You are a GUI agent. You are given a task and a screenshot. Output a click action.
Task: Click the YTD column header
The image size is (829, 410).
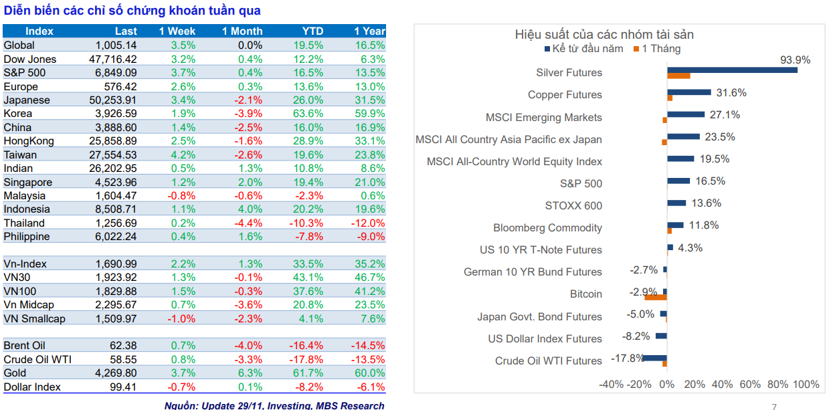[x=312, y=31]
